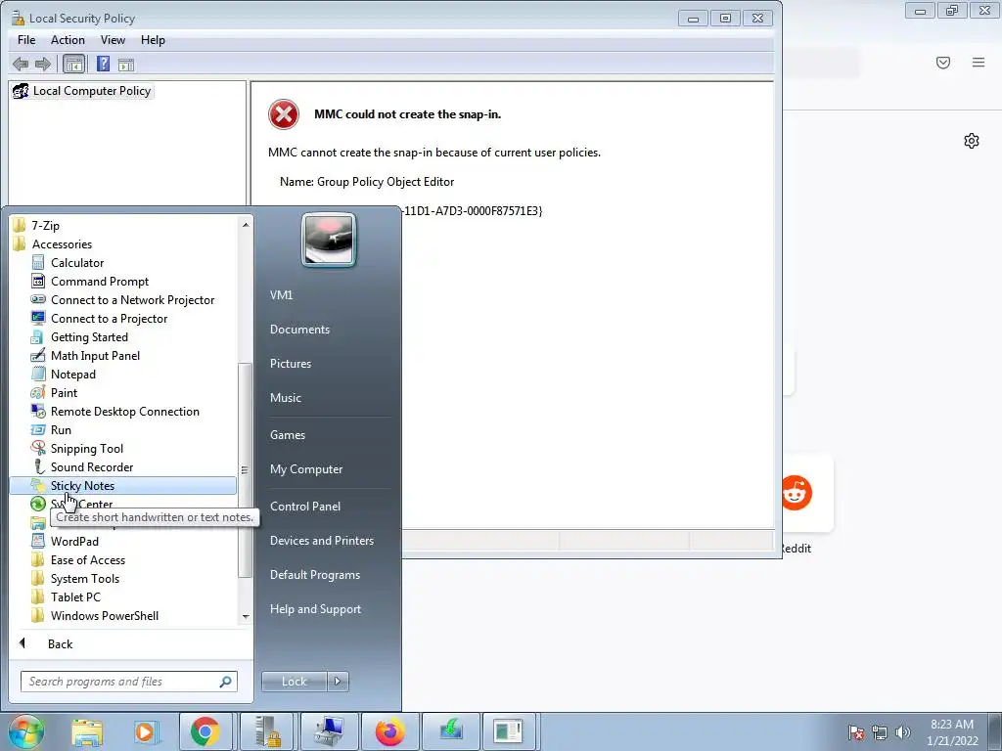The width and height of the screenshot is (1002, 751).
Task: Switch to Firefox from taskbar
Action: (x=389, y=731)
